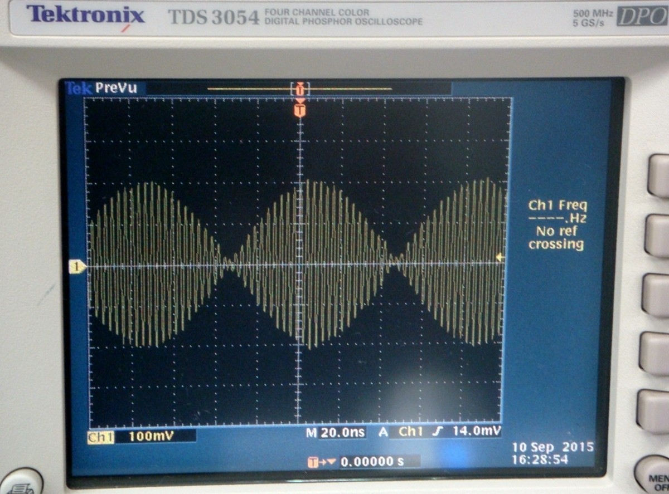The height and width of the screenshot is (494, 669).
Task: Click the trigger level arrow marker
Action: (500, 257)
